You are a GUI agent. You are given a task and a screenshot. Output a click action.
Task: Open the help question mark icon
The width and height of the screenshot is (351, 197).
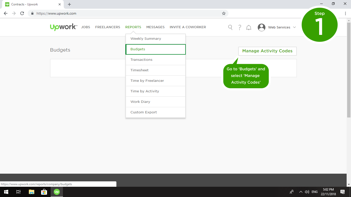click(x=240, y=27)
